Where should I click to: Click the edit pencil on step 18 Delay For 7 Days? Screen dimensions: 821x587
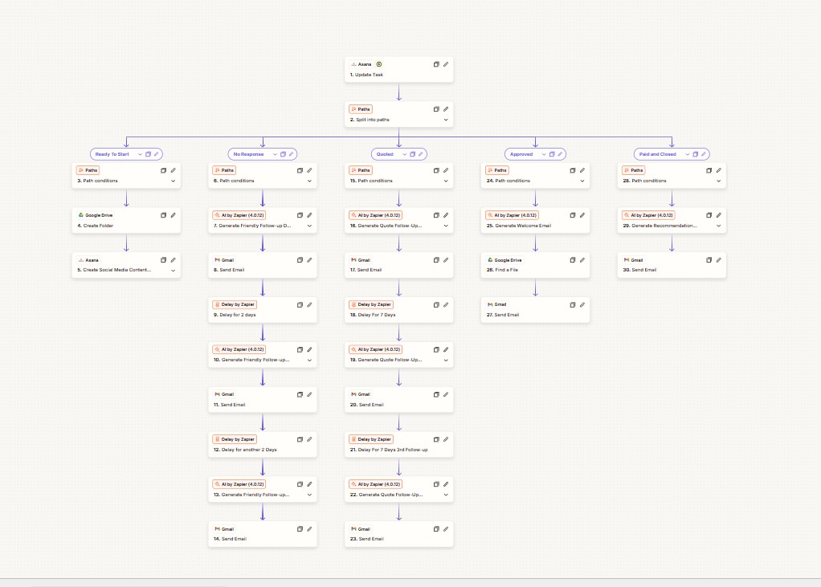(x=446, y=304)
